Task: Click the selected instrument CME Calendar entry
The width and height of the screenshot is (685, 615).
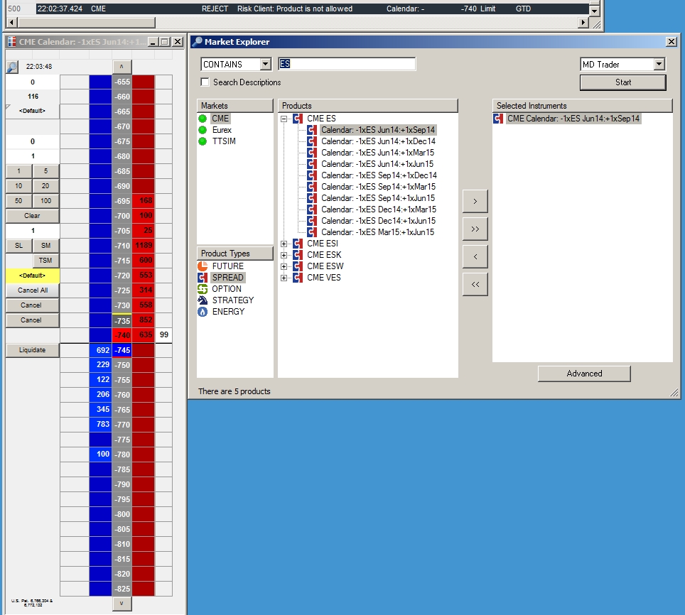Action: pos(573,119)
